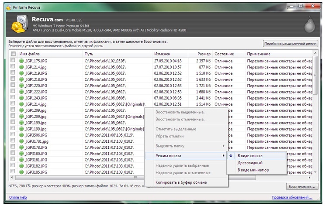325x206 pixels.
Task: Select the 'В виде списка' radio option
Action: coord(256,156)
